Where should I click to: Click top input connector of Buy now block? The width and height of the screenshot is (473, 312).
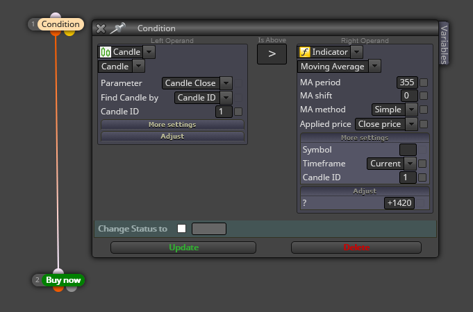(58, 271)
